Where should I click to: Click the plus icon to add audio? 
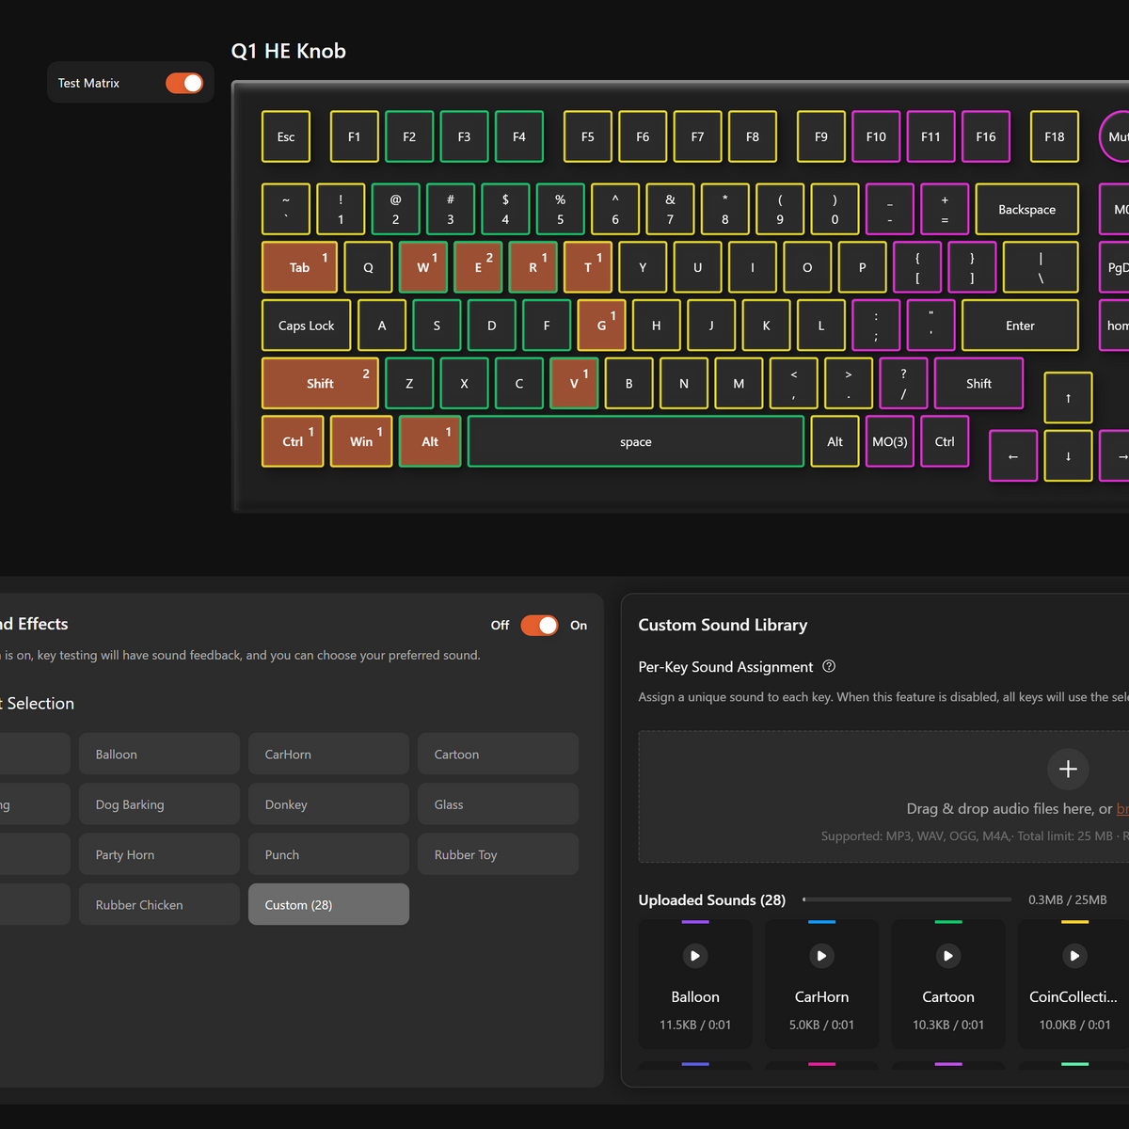pos(1068,769)
